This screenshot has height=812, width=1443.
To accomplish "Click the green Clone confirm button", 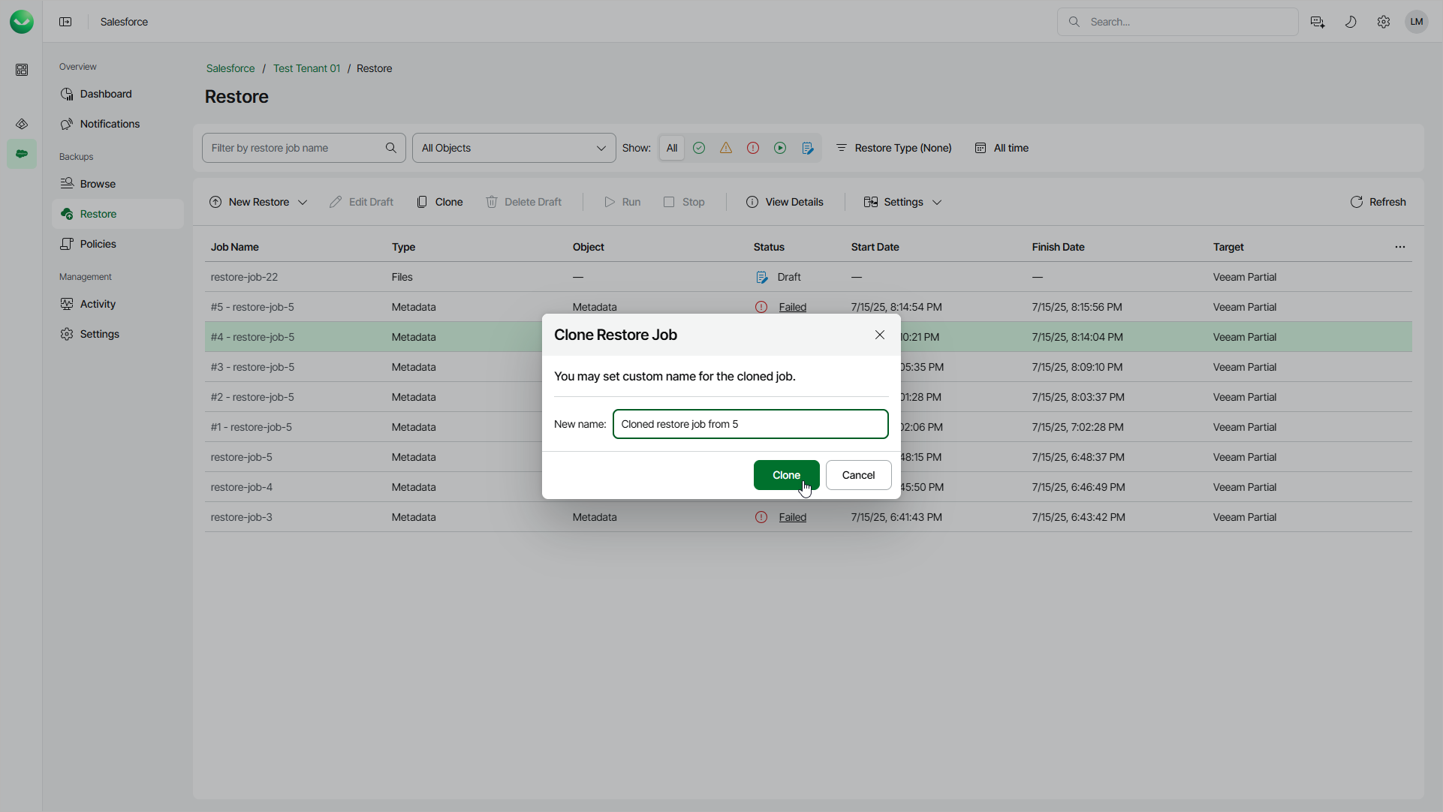I will pos(785,475).
